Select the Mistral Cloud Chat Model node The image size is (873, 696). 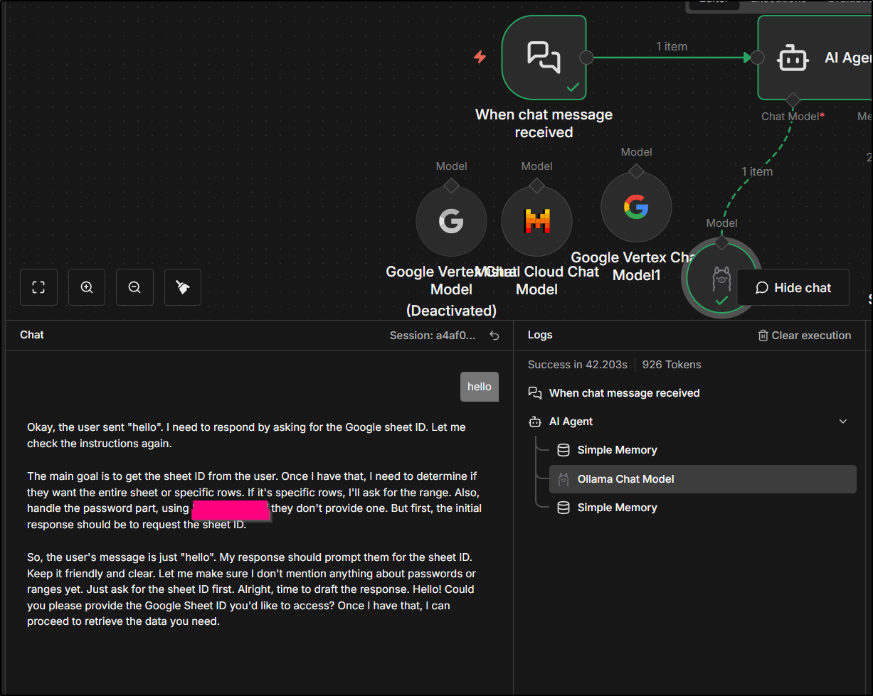(x=536, y=221)
